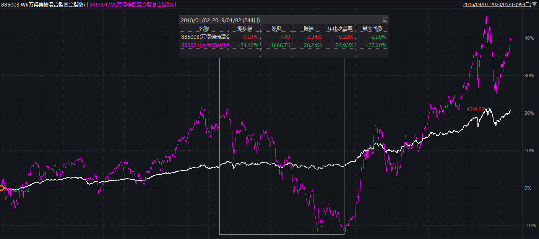Click the 涨跌 column header
This screenshot has width=539, height=239.
pos(276,28)
